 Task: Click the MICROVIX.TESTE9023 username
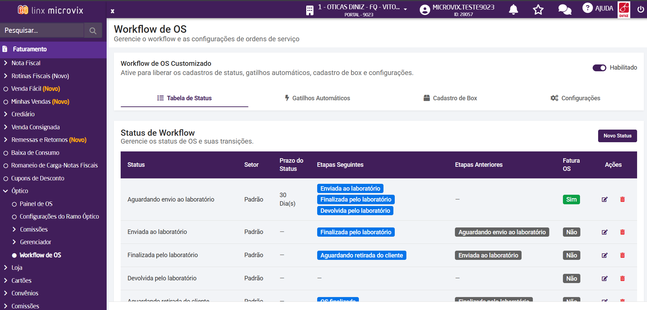pos(463,7)
